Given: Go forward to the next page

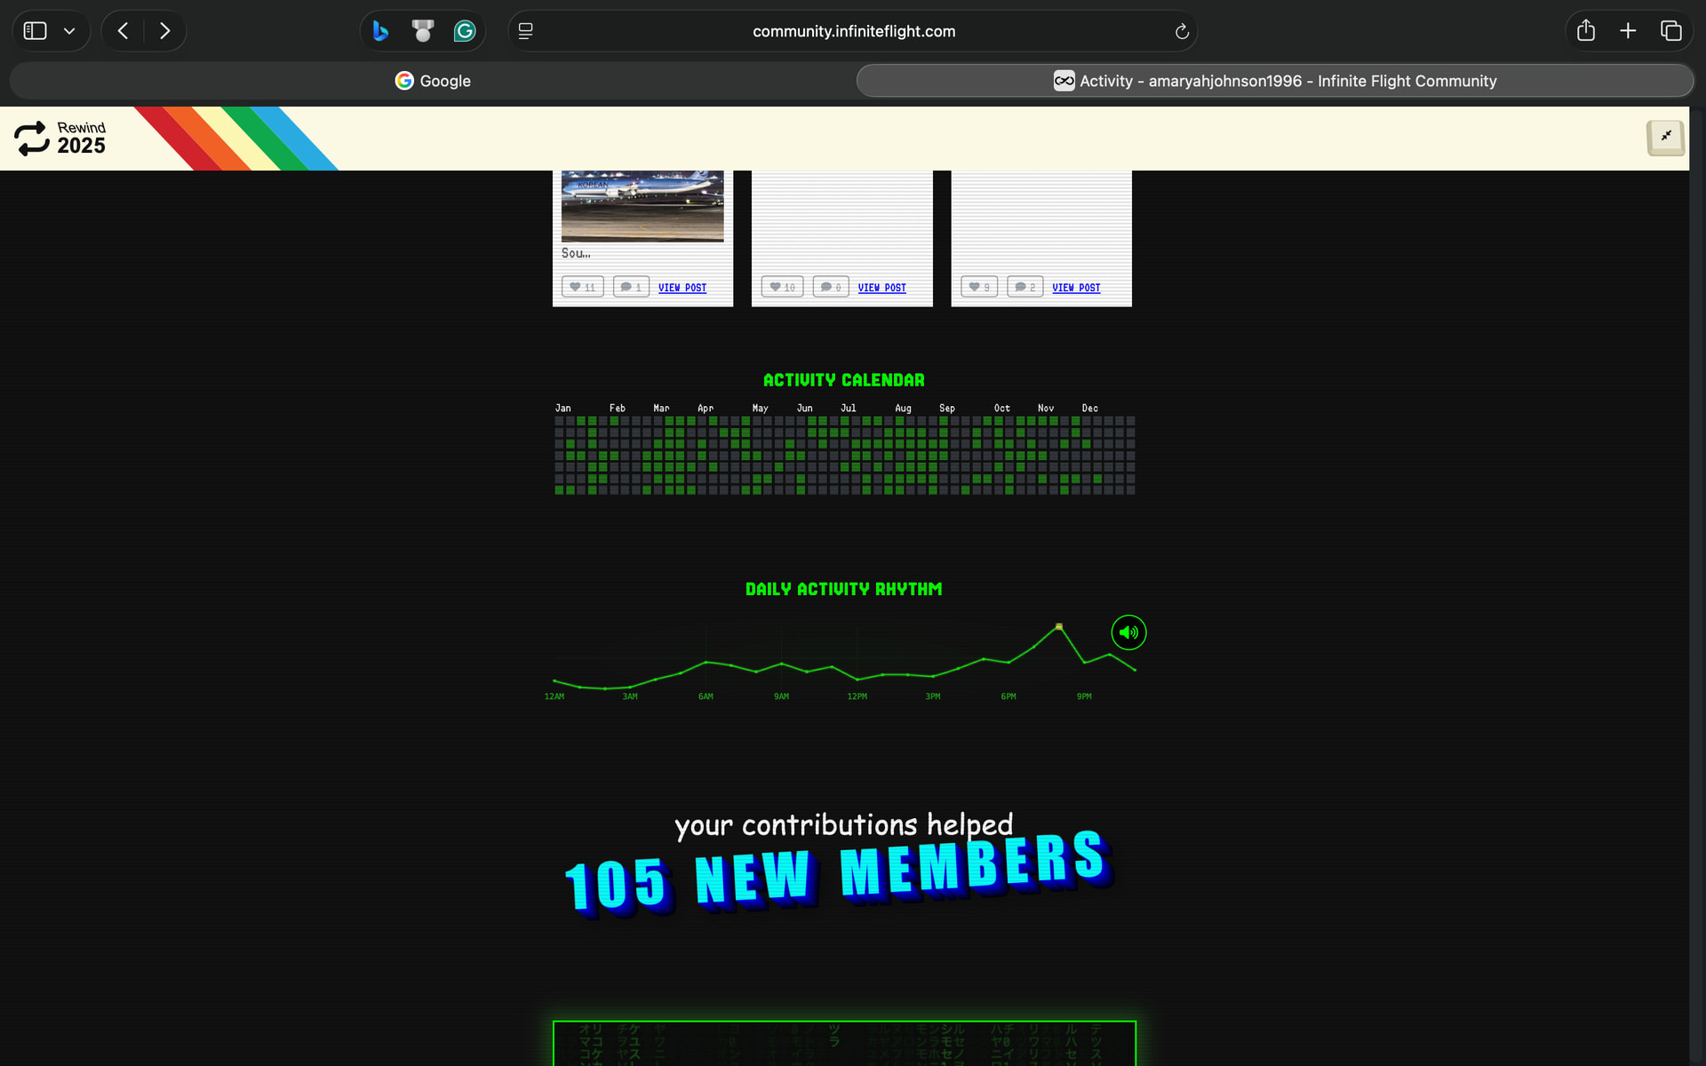Looking at the screenshot, I should pos(164,31).
